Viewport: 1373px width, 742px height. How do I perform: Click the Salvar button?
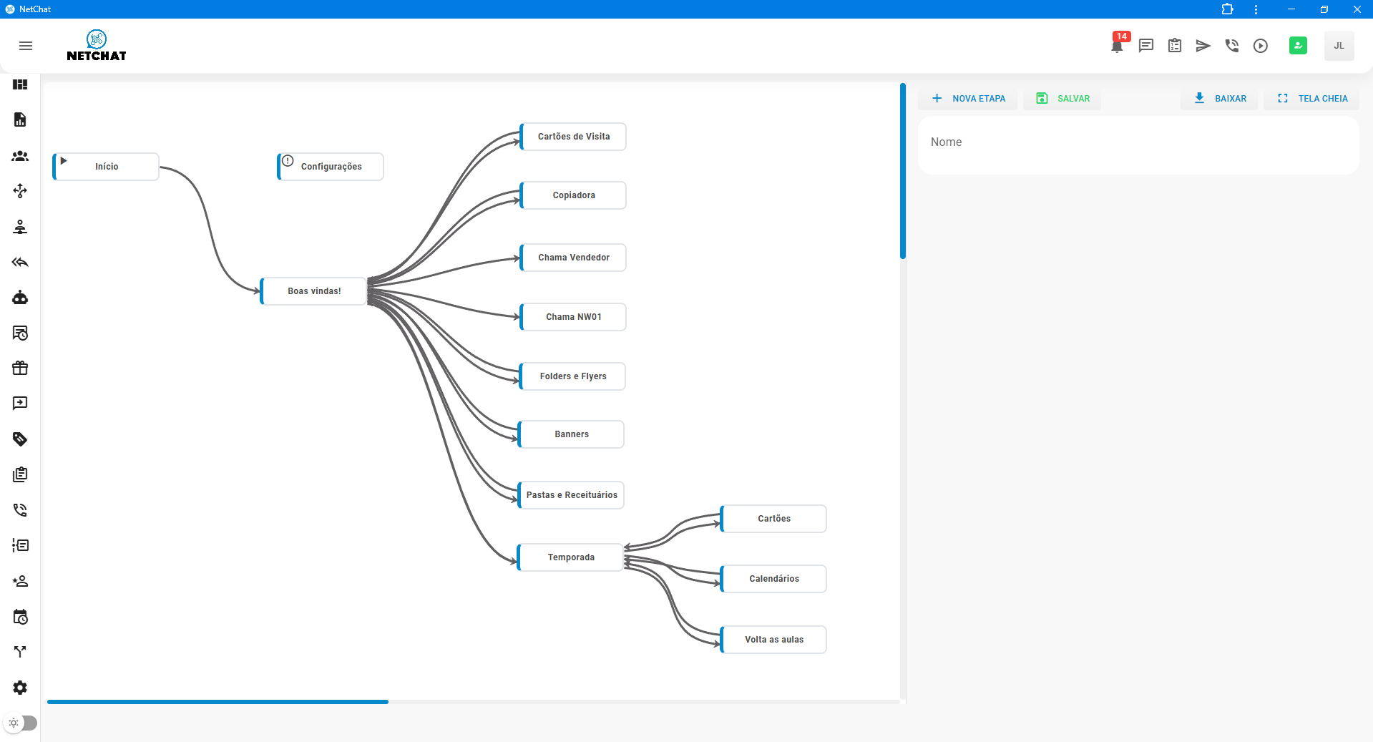pyautogui.click(x=1063, y=99)
